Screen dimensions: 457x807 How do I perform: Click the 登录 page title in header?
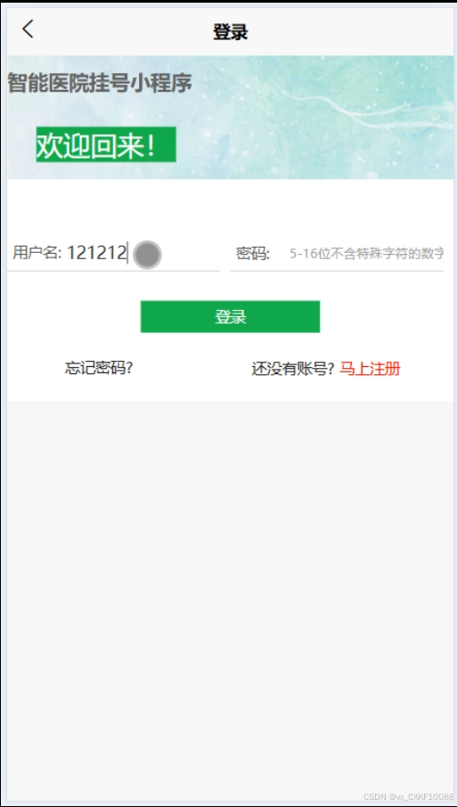(x=231, y=32)
